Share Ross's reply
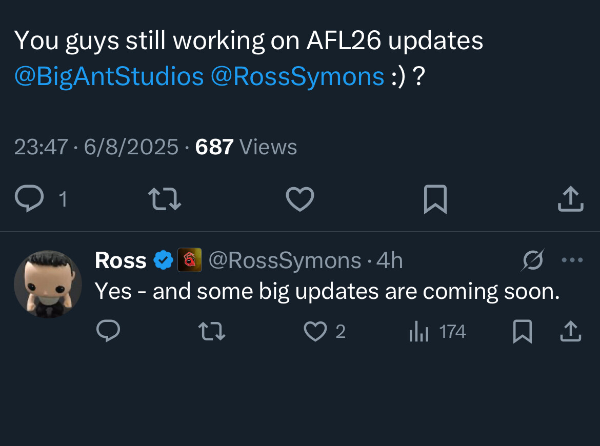Screen dimensions: 600x446 click(x=571, y=331)
